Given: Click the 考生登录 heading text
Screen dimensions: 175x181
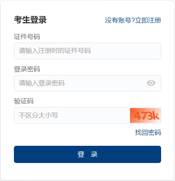Looking at the screenshot, I should pos(30,20).
